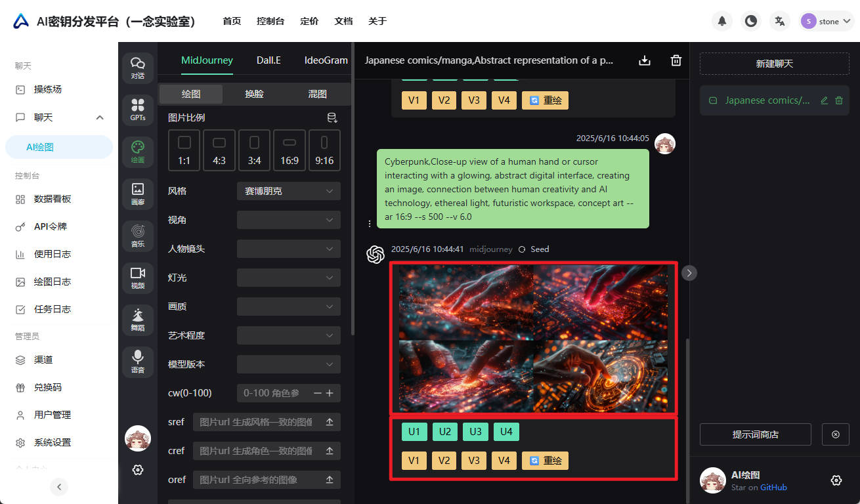The width and height of the screenshot is (860, 504).
Task: Click green U3 upscale button in result
Action: pos(475,432)
